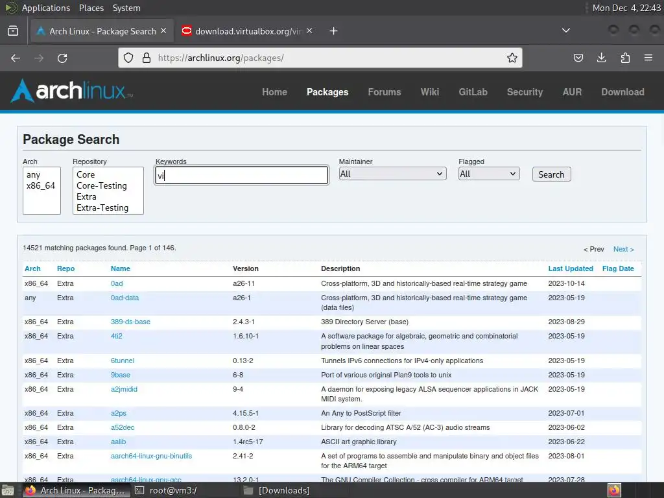
Task: Open the Pocket save icon
Action: tap(578, 58)
